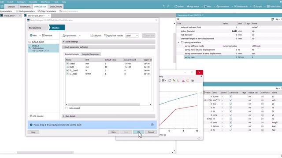282x158 pixels.
Task: Click the rightmost settings icon in plot toolbar
Action: (193, 81)
